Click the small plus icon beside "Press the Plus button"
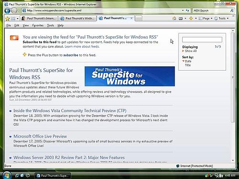The height and width of the screenshot is (179, 239). 24,54
